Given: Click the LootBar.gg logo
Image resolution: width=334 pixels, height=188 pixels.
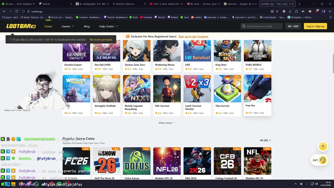Looking at the screenshot, I should point(21,26).
